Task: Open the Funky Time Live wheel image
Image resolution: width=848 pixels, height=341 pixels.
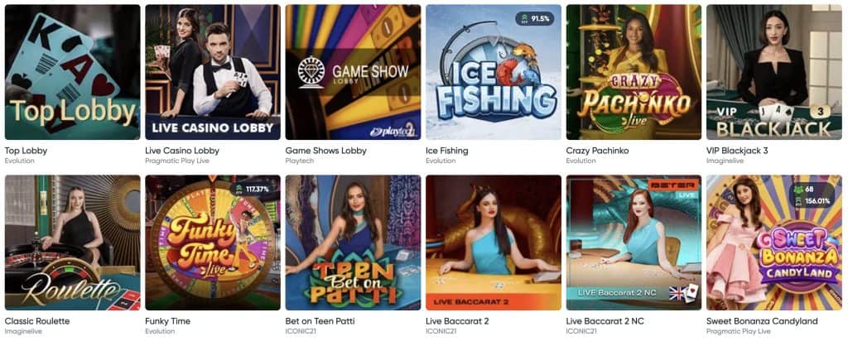Action: 213,243
